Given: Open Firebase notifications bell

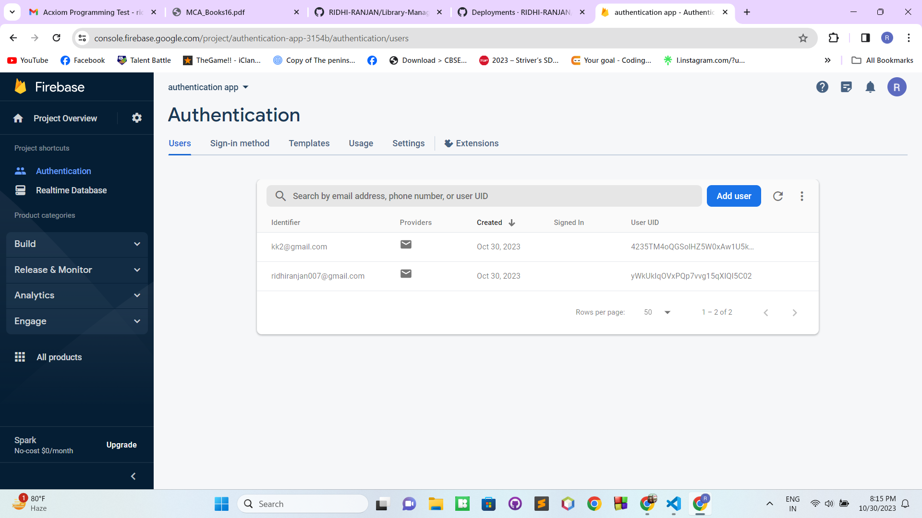Looking at the screenshot, I should (x=871, y=87).
